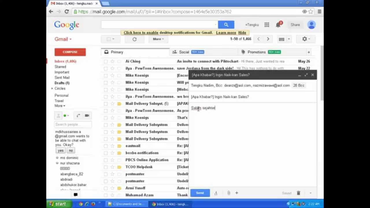370x208 pixels.
Task: Open the Chrome menu hamburger icon
Action: point(319,12)
